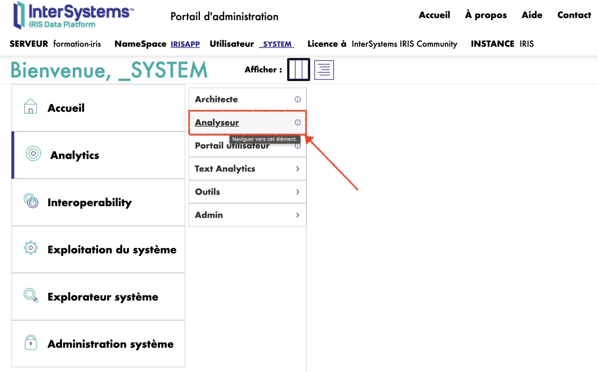Expand the Admin submenu chevron
The width and height of the screenshot is (598, 372).
(x=298, y=215)
